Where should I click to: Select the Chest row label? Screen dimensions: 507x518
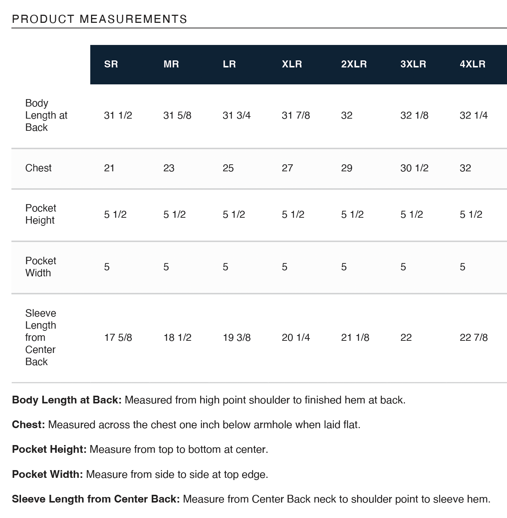(38, 168)
